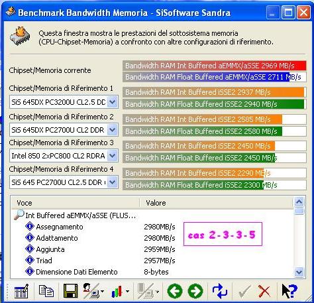Image resolution: width=314 pixels, height=303 pixels.
Task: Click the Chipset/Memoria corrente label
Action: (50, 70)
